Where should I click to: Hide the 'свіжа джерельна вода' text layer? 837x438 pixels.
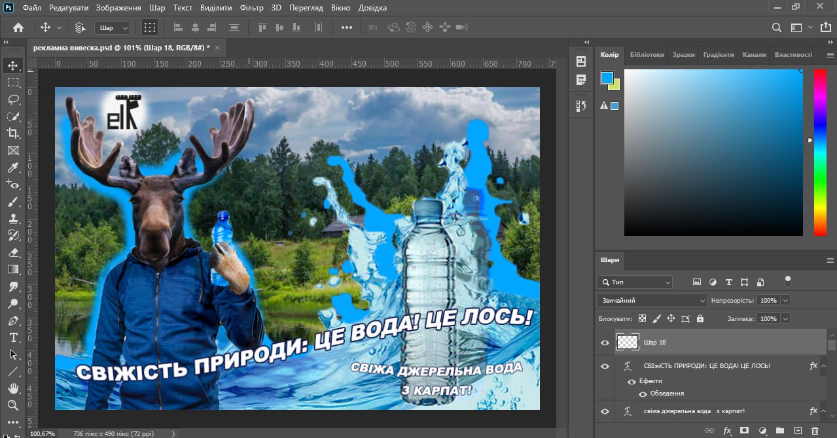click(605, 411)
